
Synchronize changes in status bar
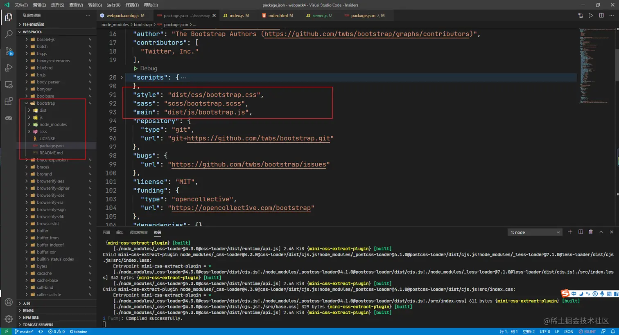pos(41,332)
